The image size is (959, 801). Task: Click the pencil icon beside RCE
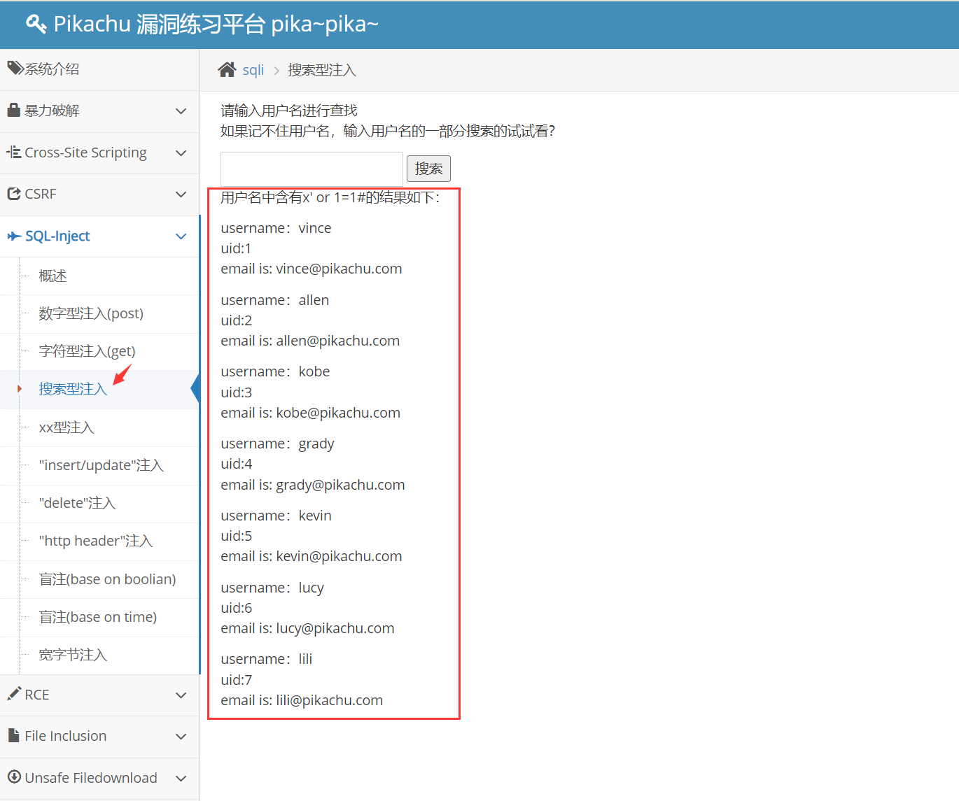point(14,693)
